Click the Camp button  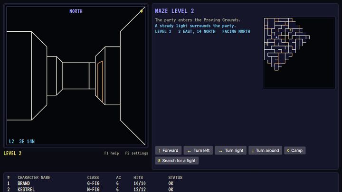(295, 150)
